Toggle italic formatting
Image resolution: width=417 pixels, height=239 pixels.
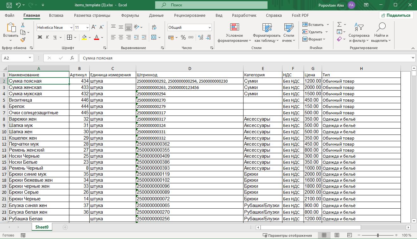pyautogui.click(x=47, y=37)
